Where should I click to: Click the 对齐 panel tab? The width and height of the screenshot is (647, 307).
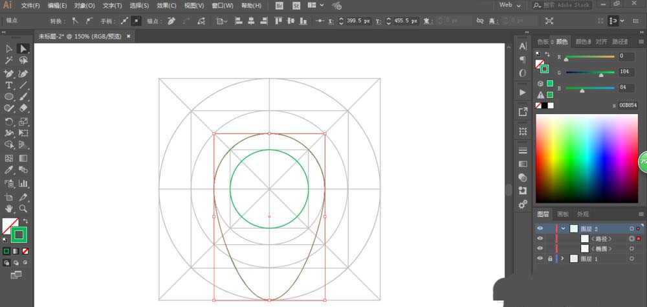coord(601,41)
